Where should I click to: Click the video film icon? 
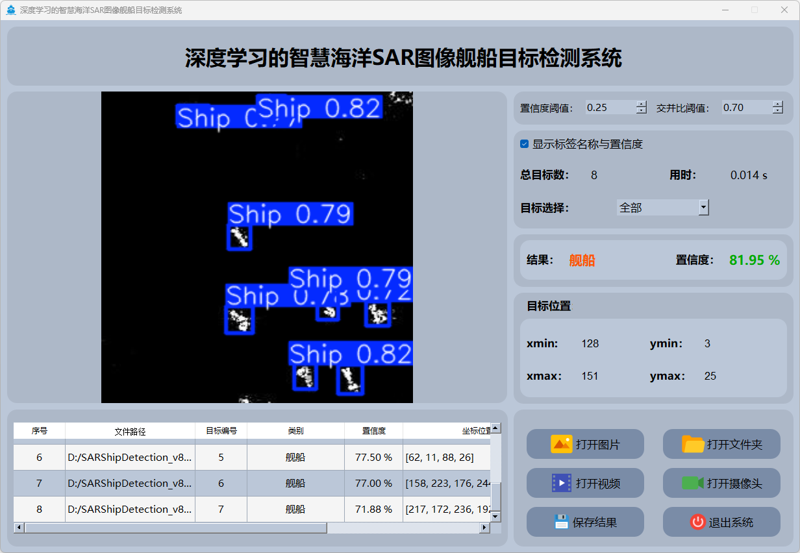click(562, 483)
